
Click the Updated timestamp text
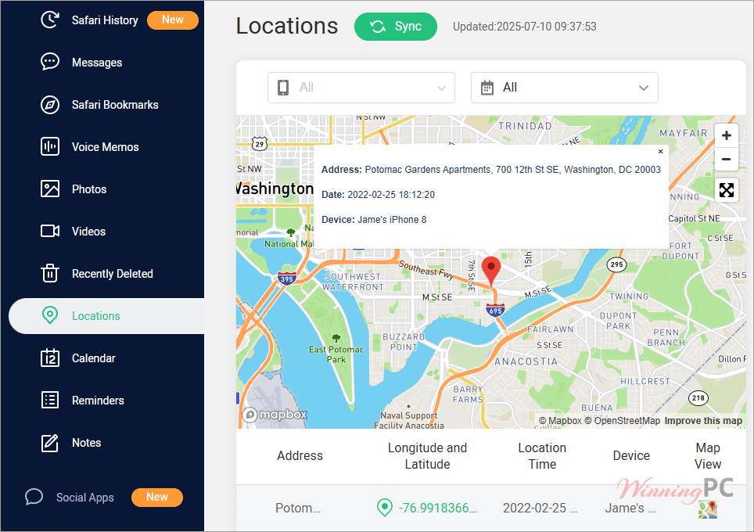(x=525, y=27)
